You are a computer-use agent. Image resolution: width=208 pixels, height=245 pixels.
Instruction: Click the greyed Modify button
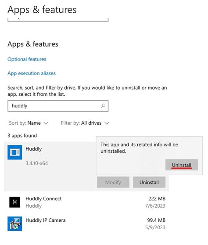tap(113, 182)
